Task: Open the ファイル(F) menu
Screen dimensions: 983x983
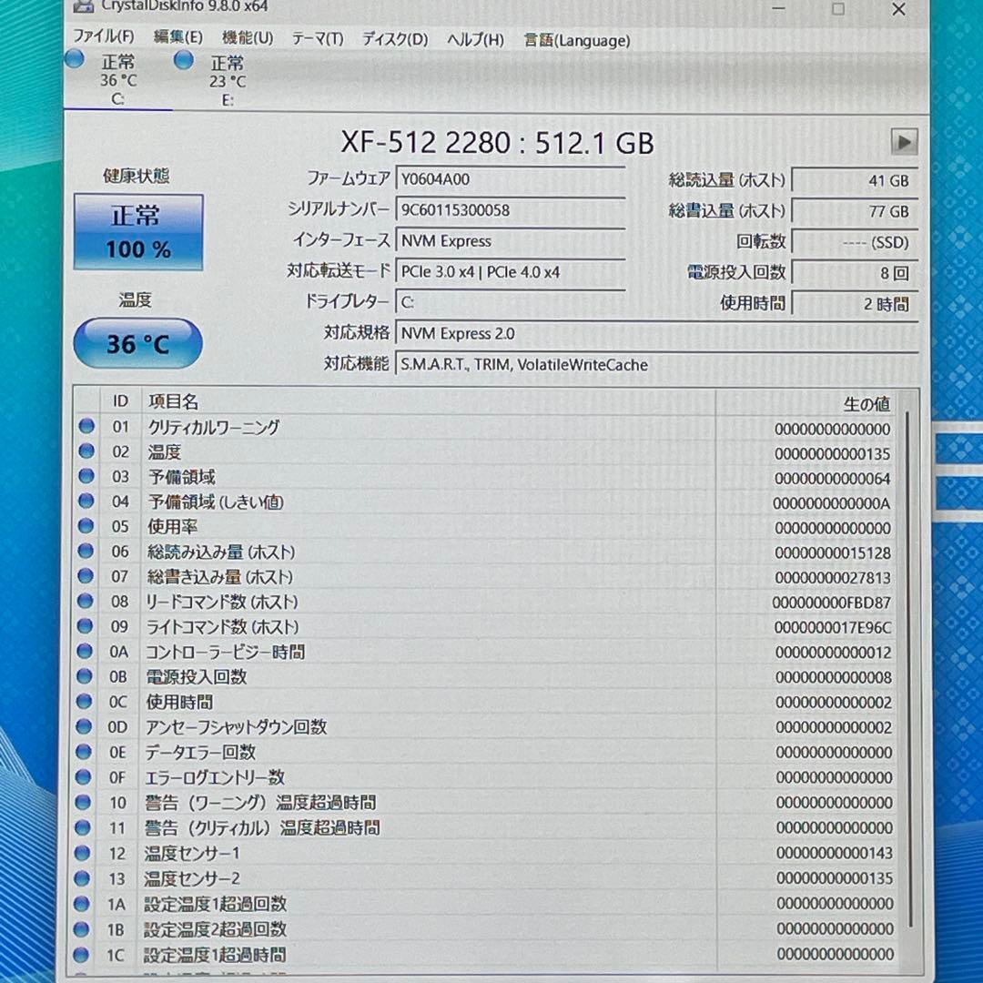Action: point(104,35)
